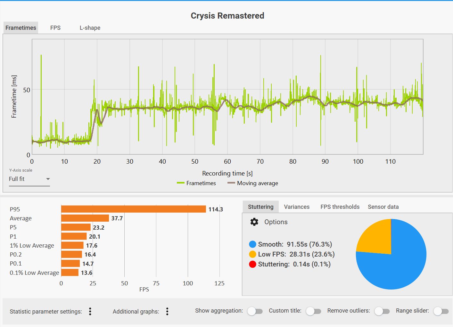Click the Statistic parameter settings label

(46, 312)
